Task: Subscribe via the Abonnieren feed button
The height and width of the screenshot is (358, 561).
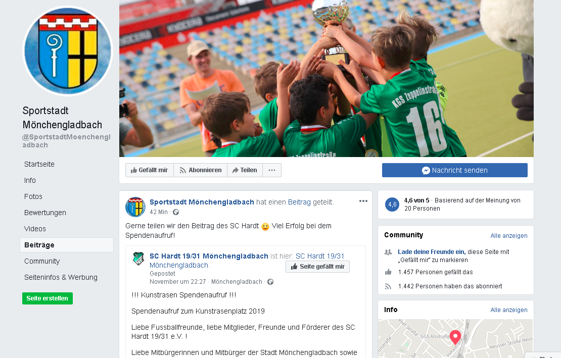Action: coord(200,170)
